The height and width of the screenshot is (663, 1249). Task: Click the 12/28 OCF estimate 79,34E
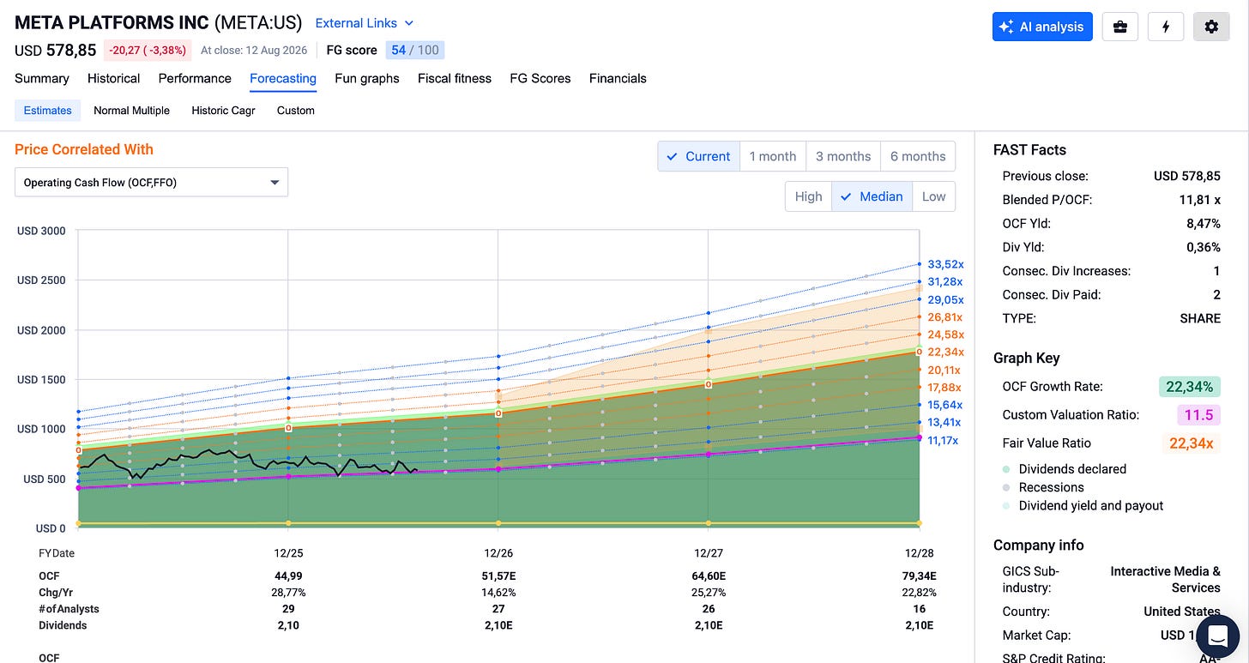tap(919, 576)
